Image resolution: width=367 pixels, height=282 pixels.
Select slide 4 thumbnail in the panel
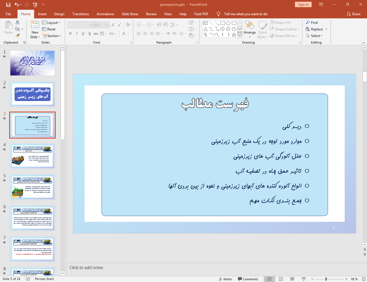coord(32,156)
